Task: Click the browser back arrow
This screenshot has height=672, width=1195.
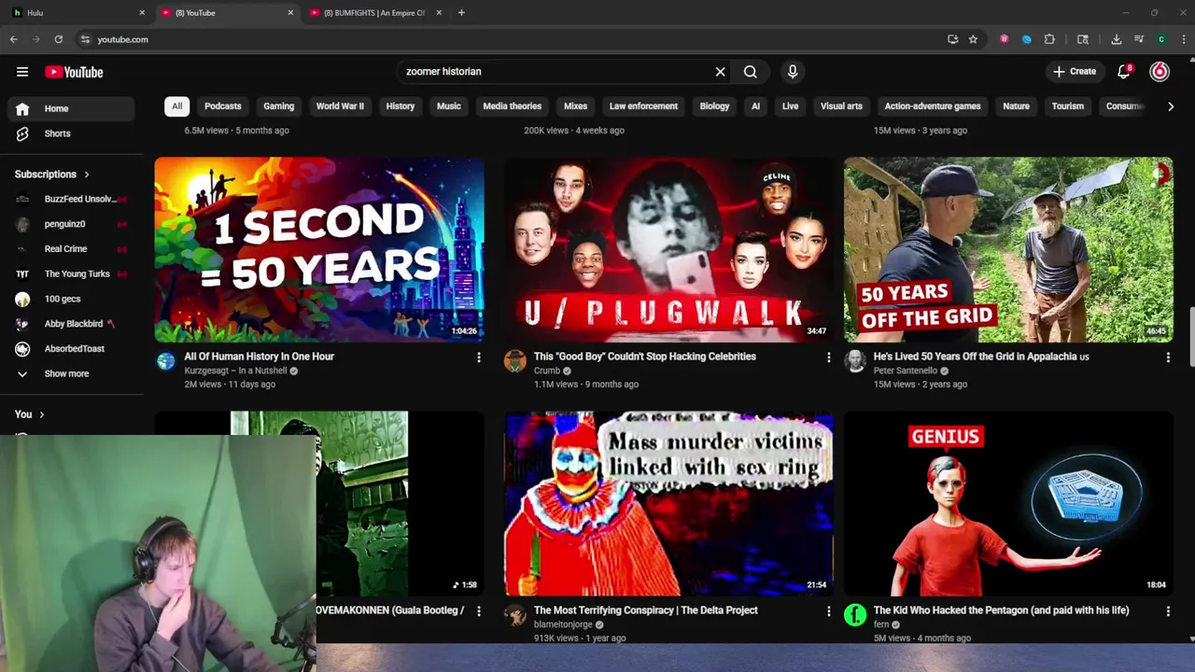Action: (14, 39)
